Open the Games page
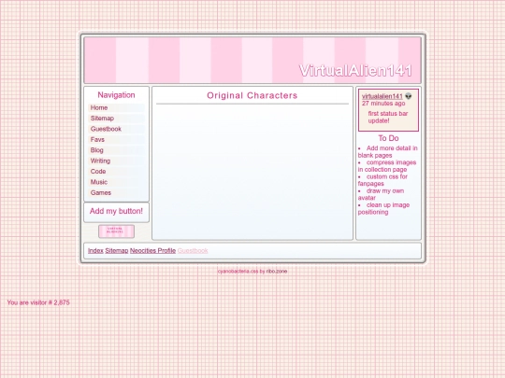Screen dimensions: 505x378 click(116, 192)
